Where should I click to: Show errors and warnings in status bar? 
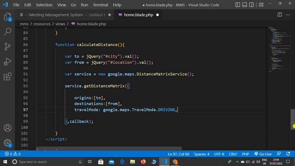tap(12, 154)
